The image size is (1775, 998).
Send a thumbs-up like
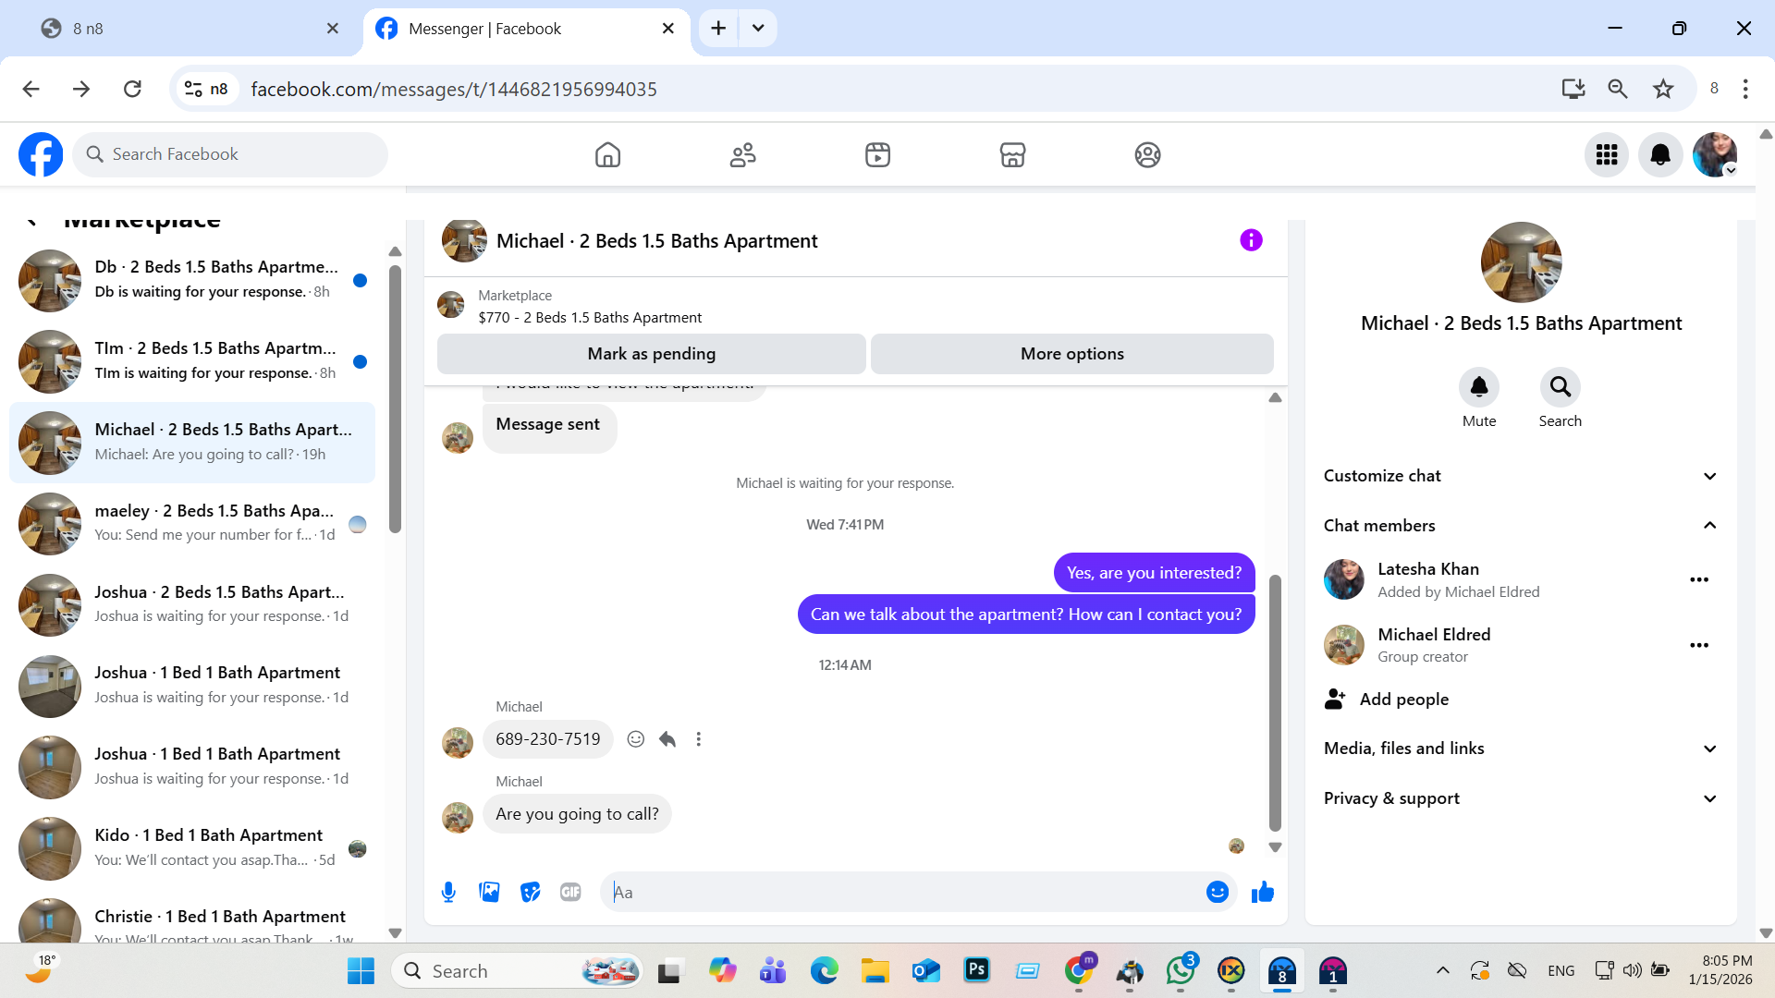(1262, 892)
